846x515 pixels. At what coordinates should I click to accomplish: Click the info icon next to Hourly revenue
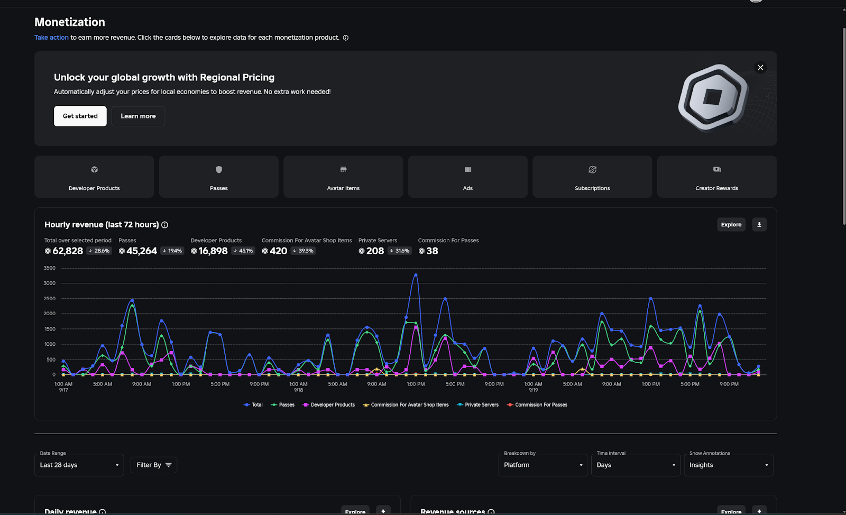(x=164, y=225)
